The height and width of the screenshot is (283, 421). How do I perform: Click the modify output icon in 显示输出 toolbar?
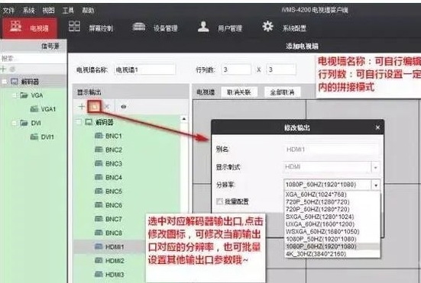click(x=94, y=107)
